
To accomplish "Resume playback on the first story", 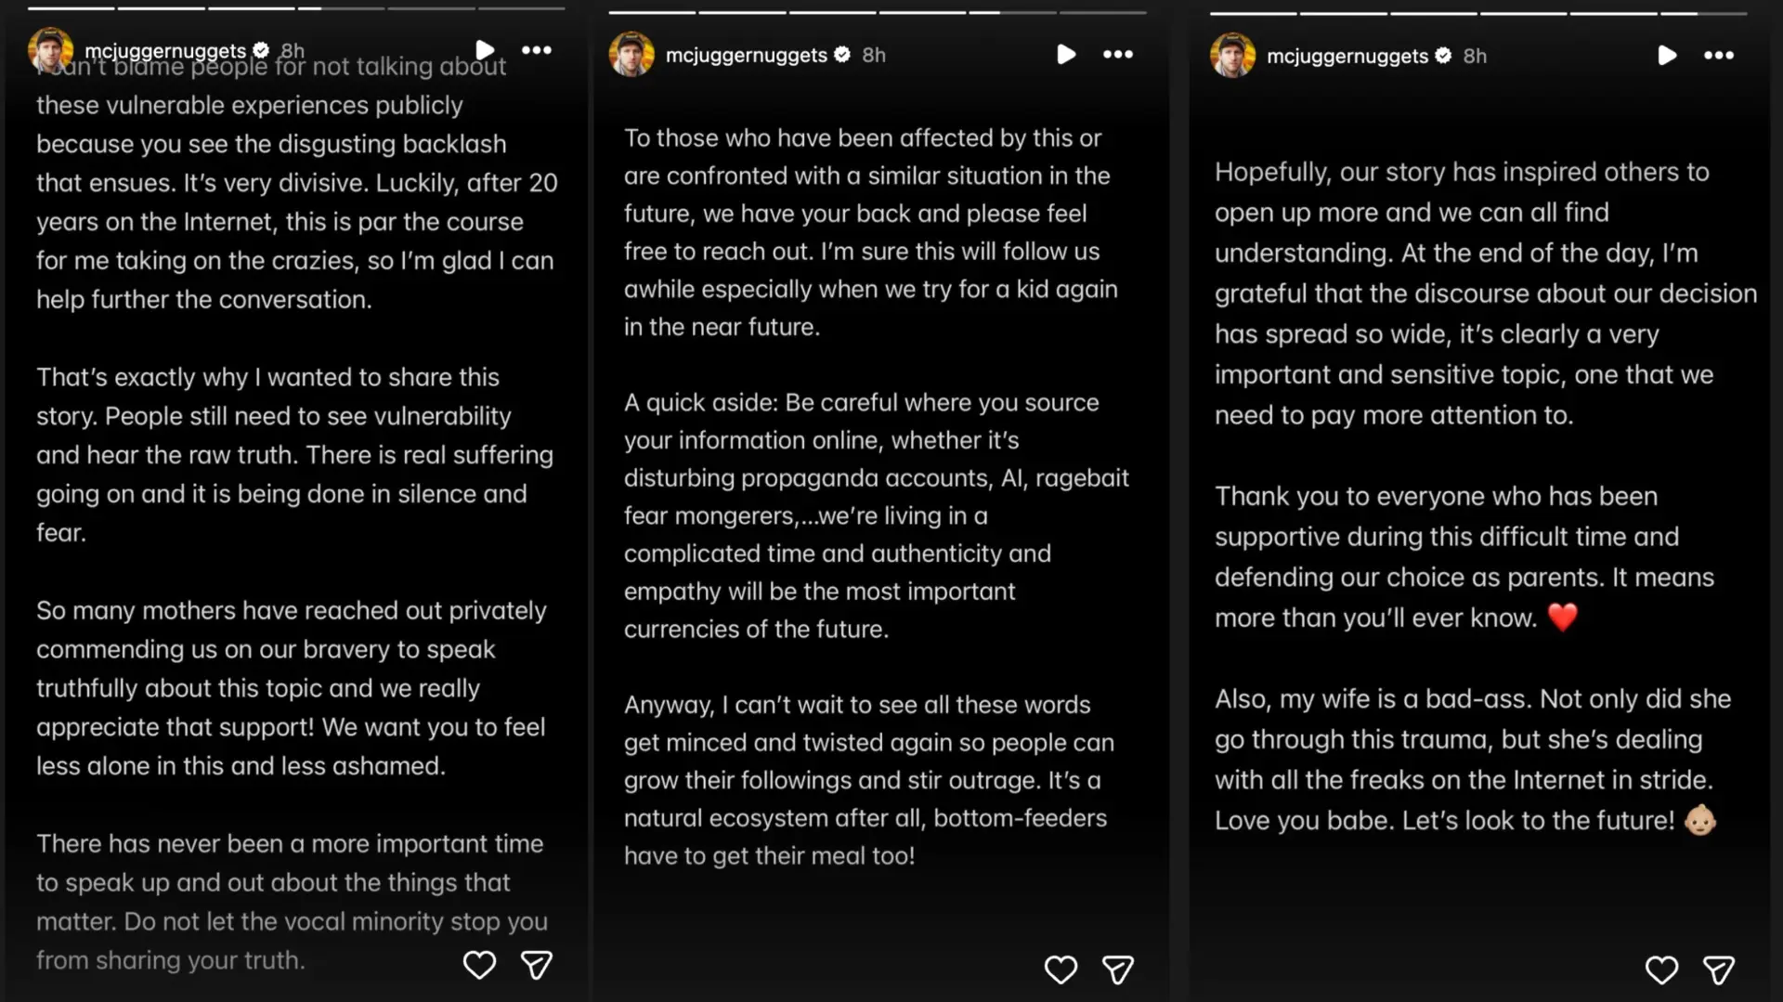I will coord(485,49).
